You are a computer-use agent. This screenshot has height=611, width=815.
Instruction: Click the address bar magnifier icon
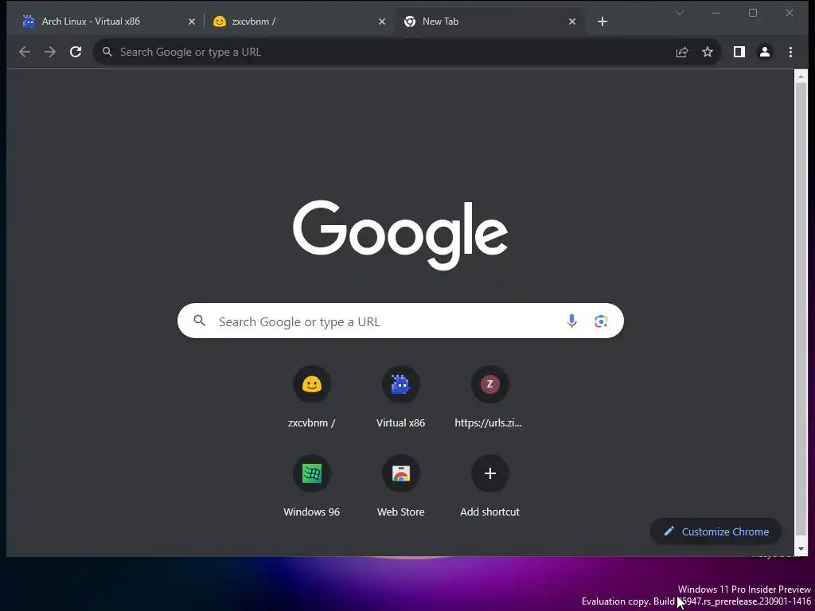click(x=107, y=52)
